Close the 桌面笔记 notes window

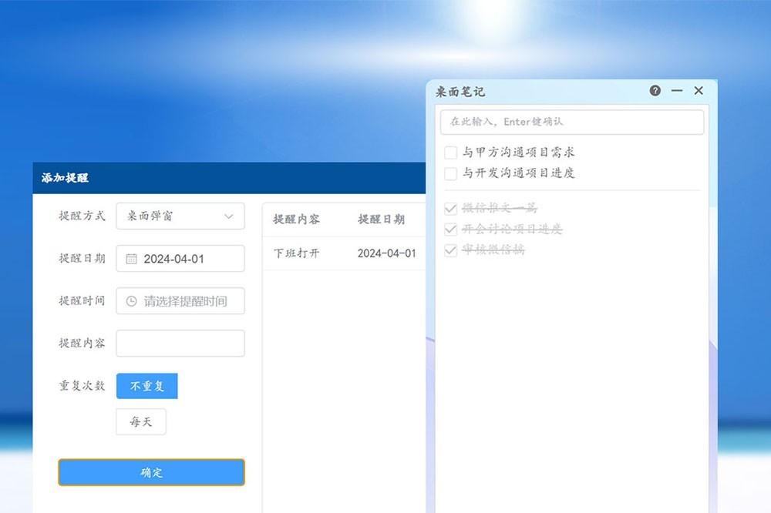coord(699,91)
